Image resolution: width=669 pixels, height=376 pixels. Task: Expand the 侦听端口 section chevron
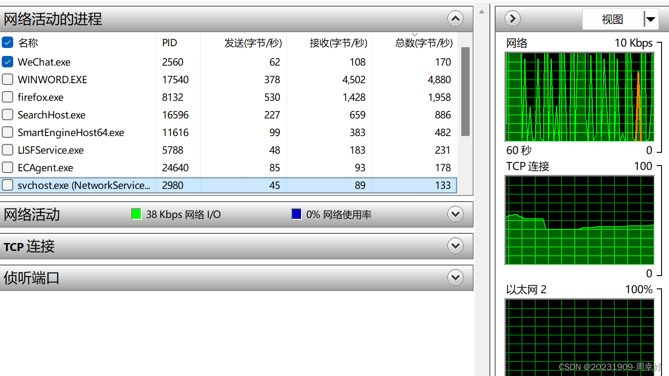pyautogui.click(x=456, y=278)
